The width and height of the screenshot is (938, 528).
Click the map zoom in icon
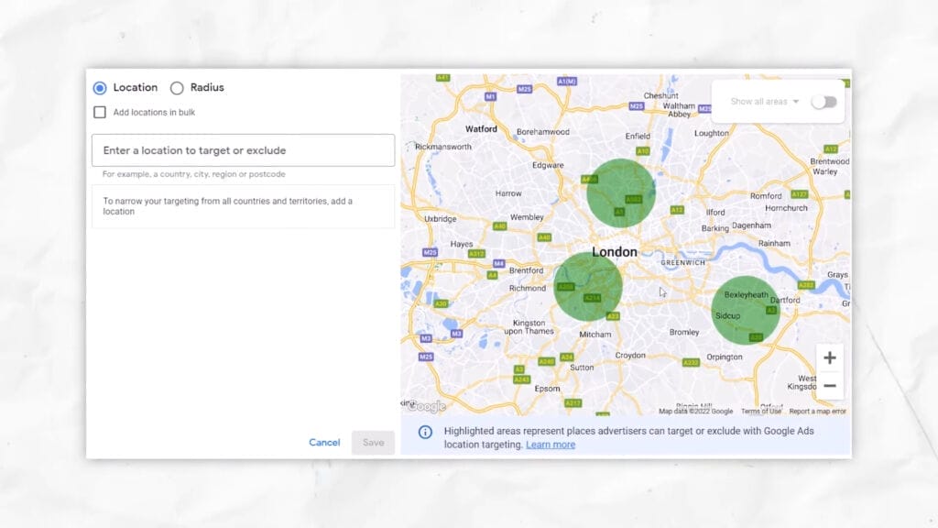(x=829, y=357)
